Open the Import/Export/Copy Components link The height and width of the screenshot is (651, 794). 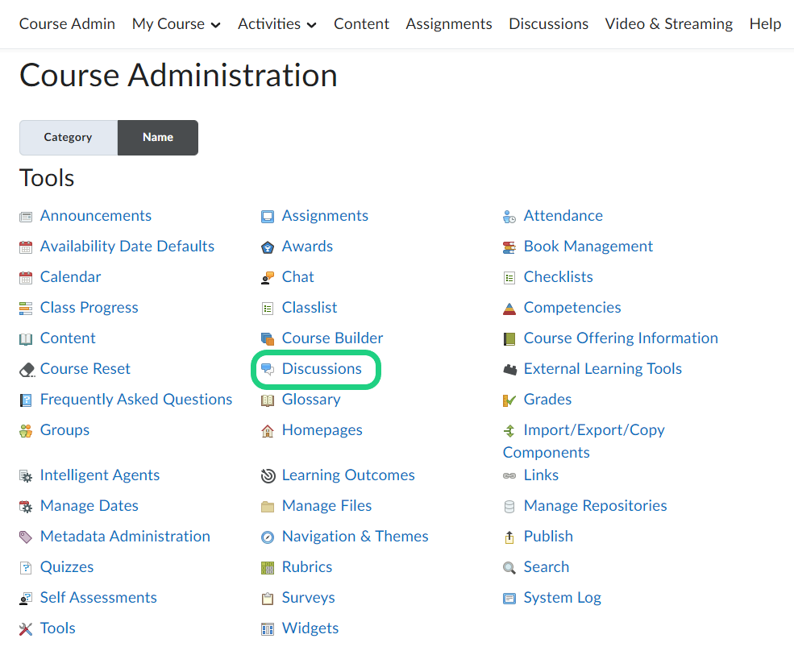click(x=593, y=430)
